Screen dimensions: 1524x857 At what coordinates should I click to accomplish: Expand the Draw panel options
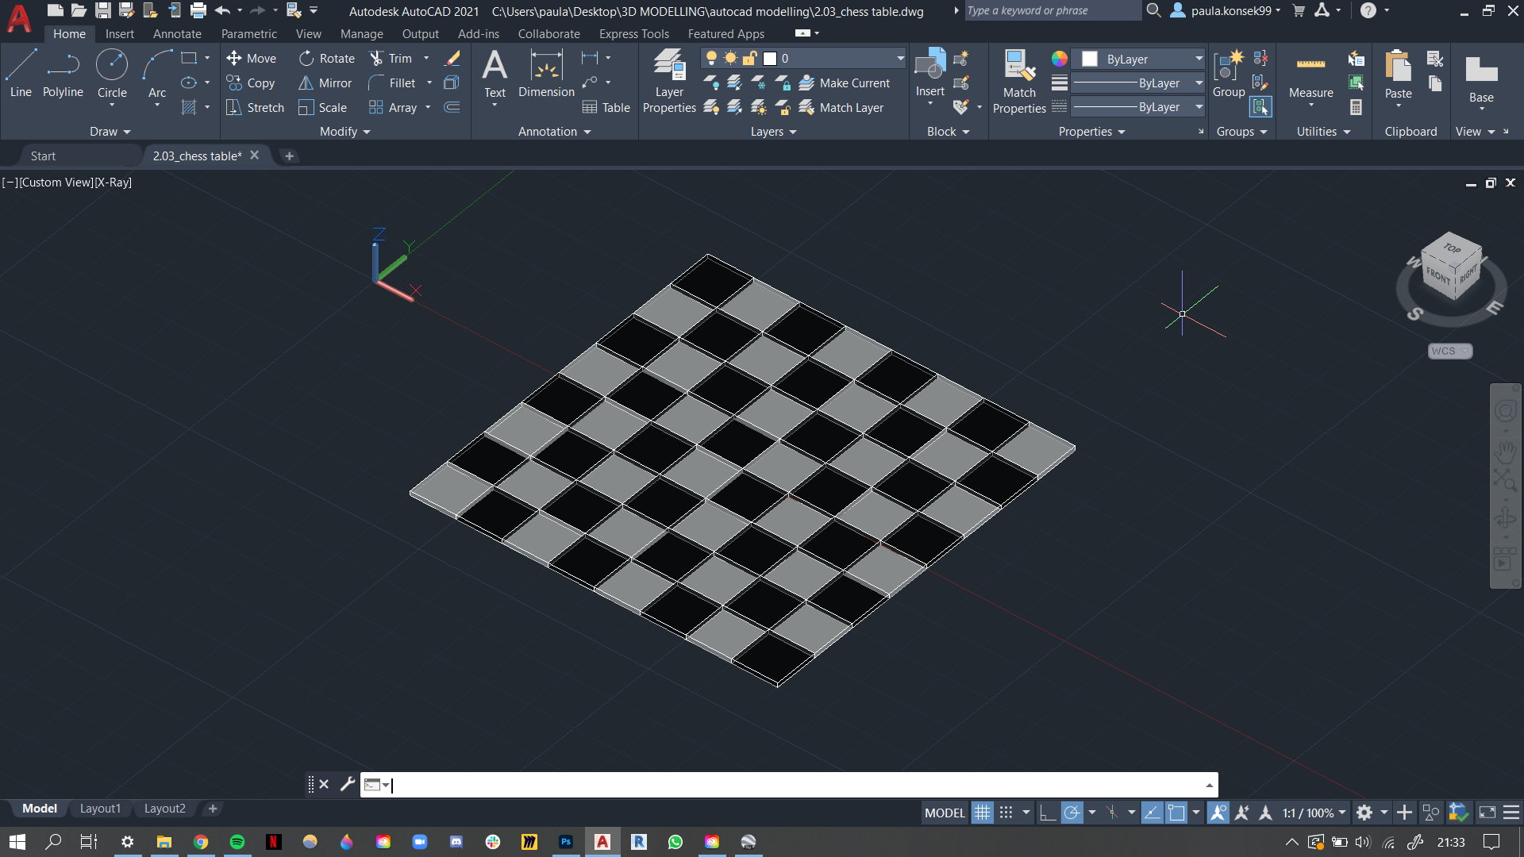coord(107,131)
